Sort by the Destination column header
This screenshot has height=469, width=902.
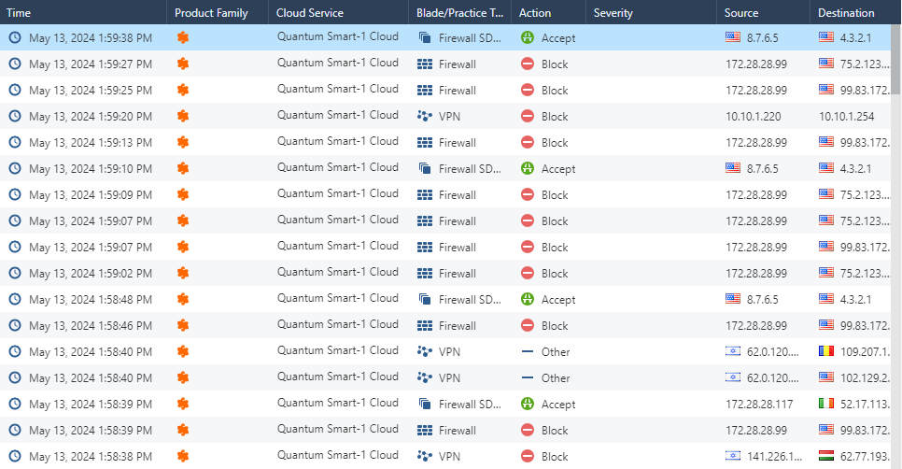[846, 13]
